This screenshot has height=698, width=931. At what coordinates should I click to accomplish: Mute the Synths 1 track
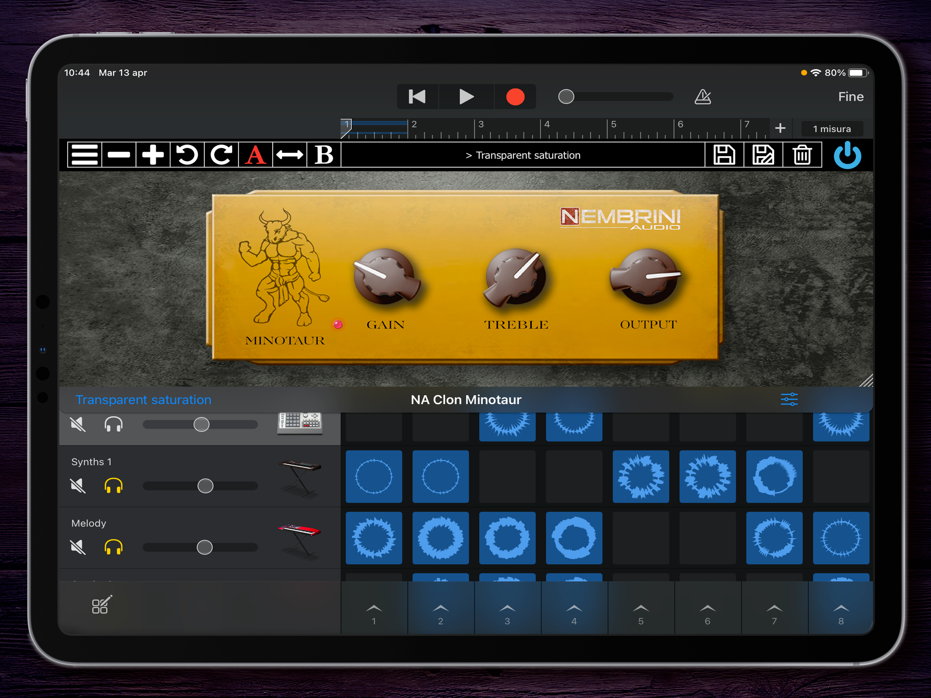78,486
